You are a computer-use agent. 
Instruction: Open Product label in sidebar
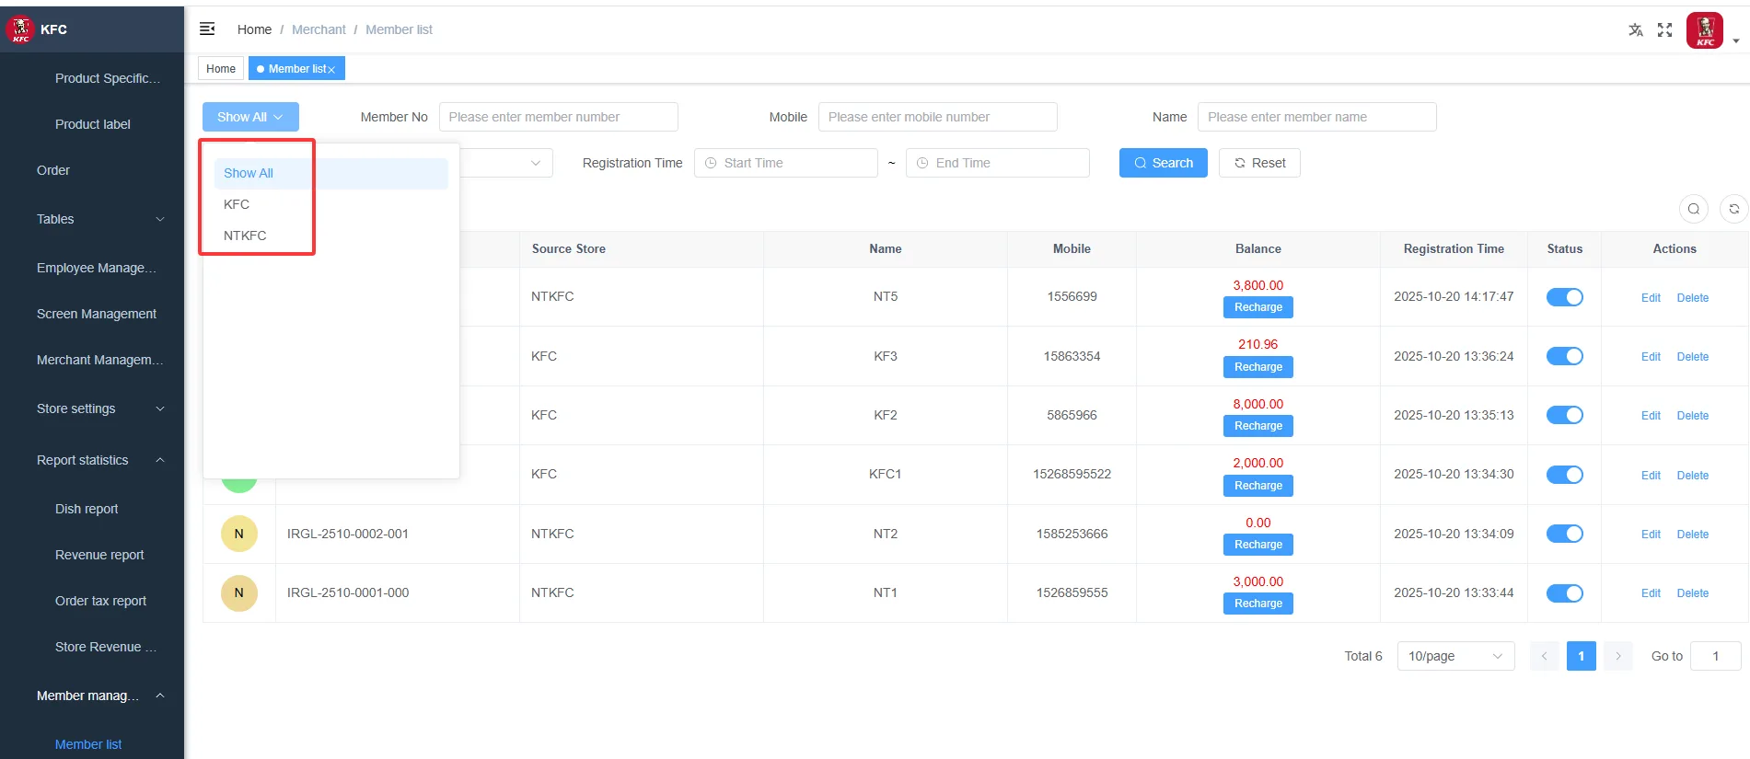[93, 124]
